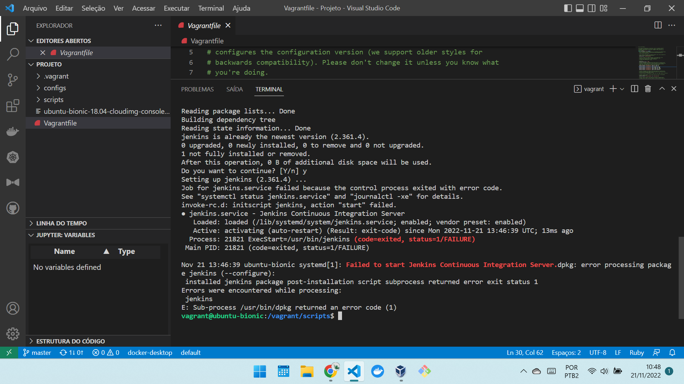The height and width of the screenshot is (384, 684).
Task: Open Explorer more actions ellipsis
Action: [x=158, y=26]
